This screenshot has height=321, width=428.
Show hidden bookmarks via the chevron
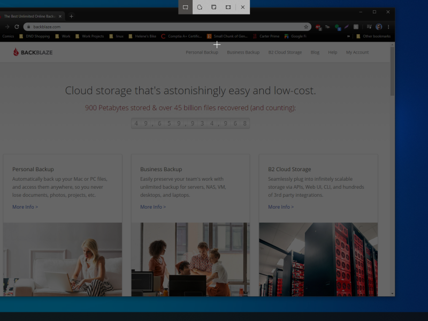tap(348, 36)
